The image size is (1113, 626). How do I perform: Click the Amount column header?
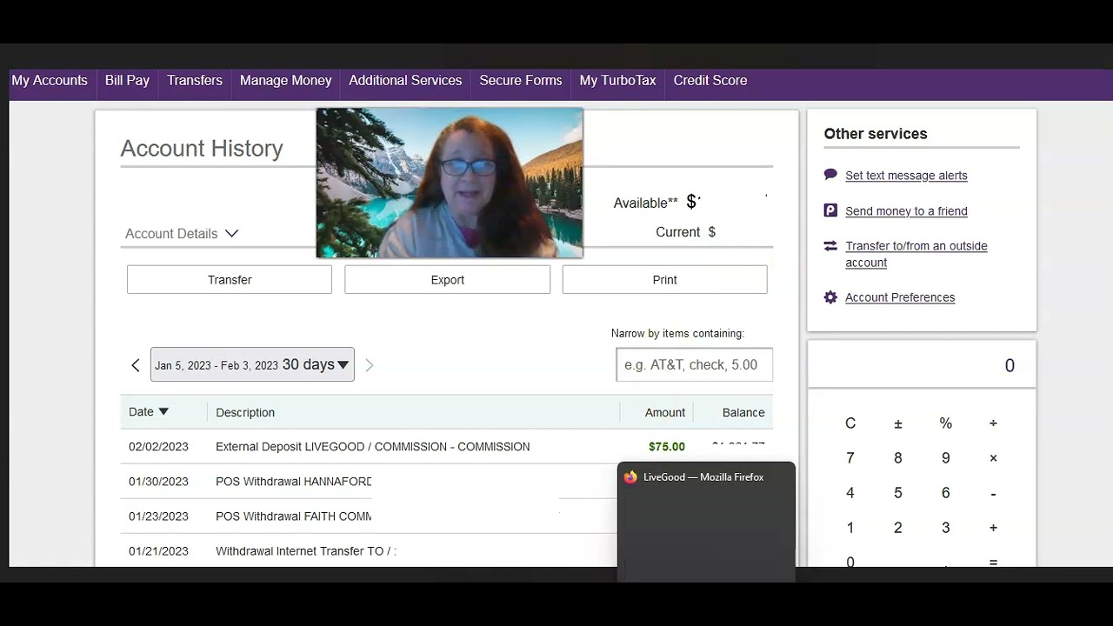point(665,412)
